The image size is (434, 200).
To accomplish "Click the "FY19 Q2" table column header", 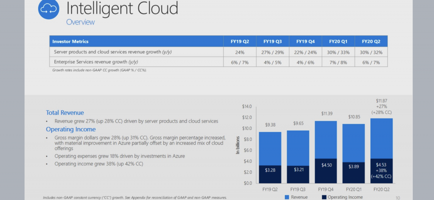I will click(x=240, y=41).
